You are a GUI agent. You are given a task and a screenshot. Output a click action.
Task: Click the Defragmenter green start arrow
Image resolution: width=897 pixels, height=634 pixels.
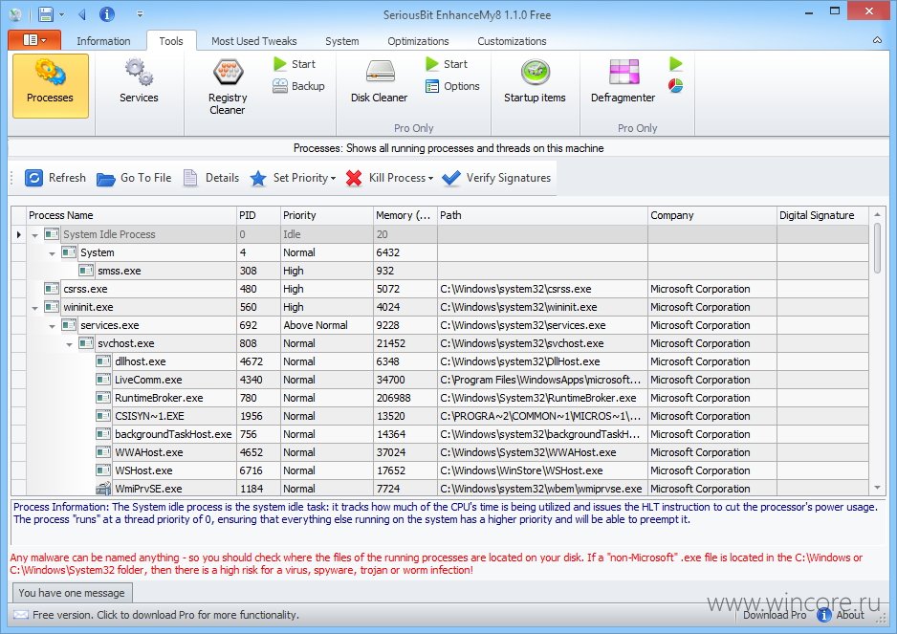tap(675, 63)
